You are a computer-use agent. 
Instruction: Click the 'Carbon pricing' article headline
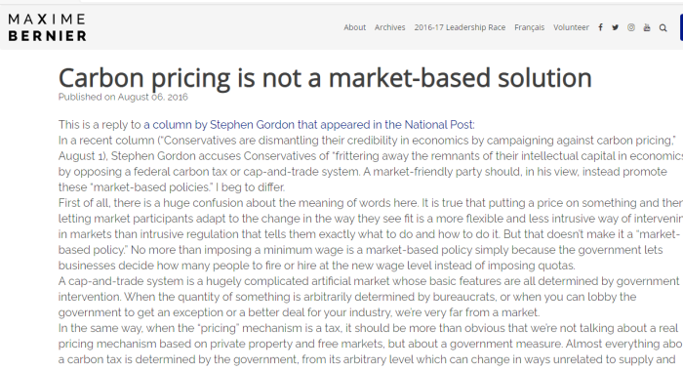[x=325, y=78]
